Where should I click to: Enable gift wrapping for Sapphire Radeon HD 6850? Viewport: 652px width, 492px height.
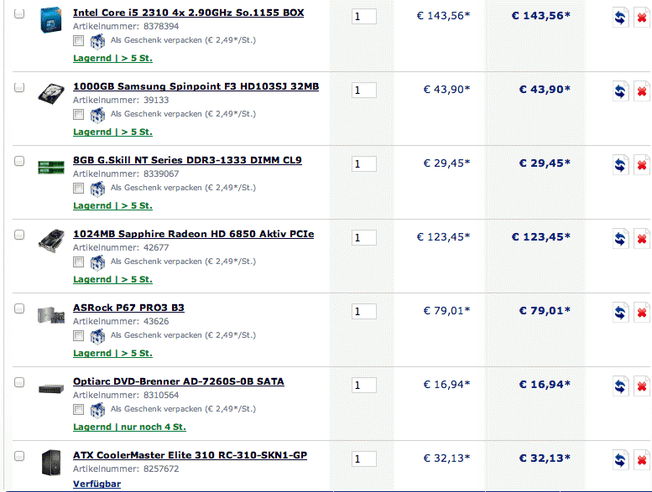(x=78, y=262)
